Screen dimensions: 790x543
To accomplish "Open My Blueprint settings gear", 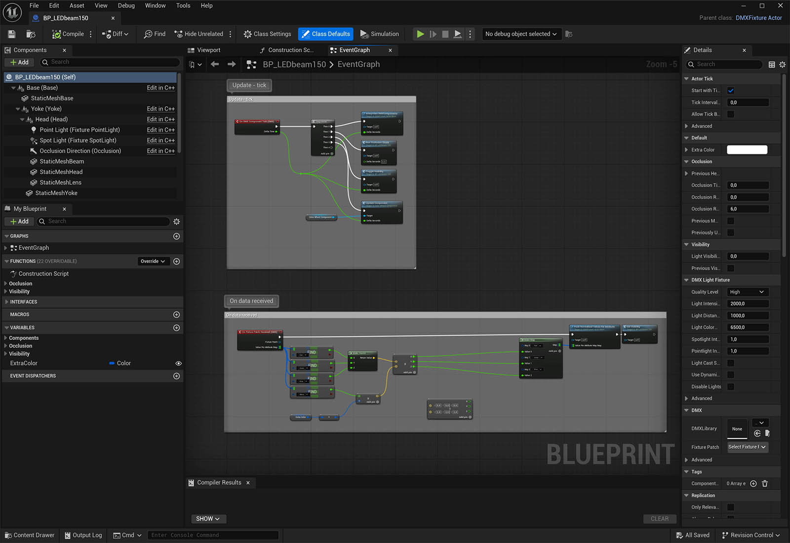I will (176, 221).
